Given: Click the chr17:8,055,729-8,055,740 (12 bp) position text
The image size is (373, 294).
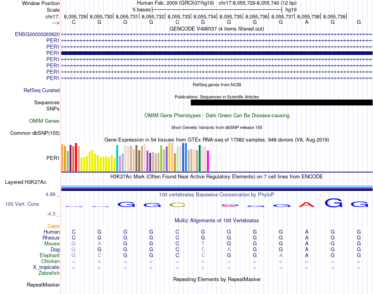Looking at the screenshot, I should pyautogui.click(x=258, y=3).
